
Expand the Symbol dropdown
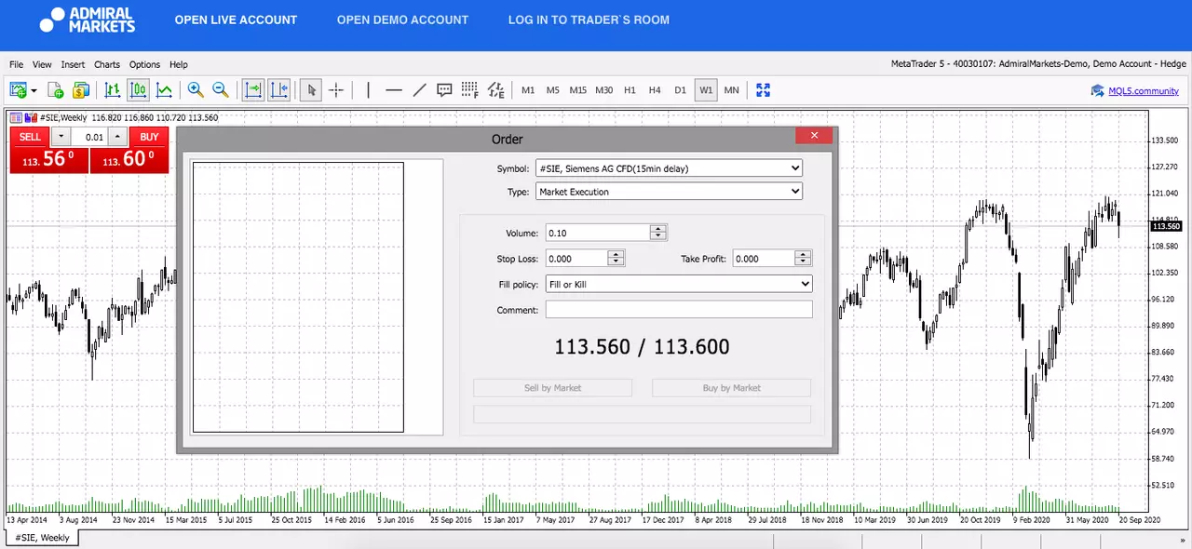pos(669,168)
